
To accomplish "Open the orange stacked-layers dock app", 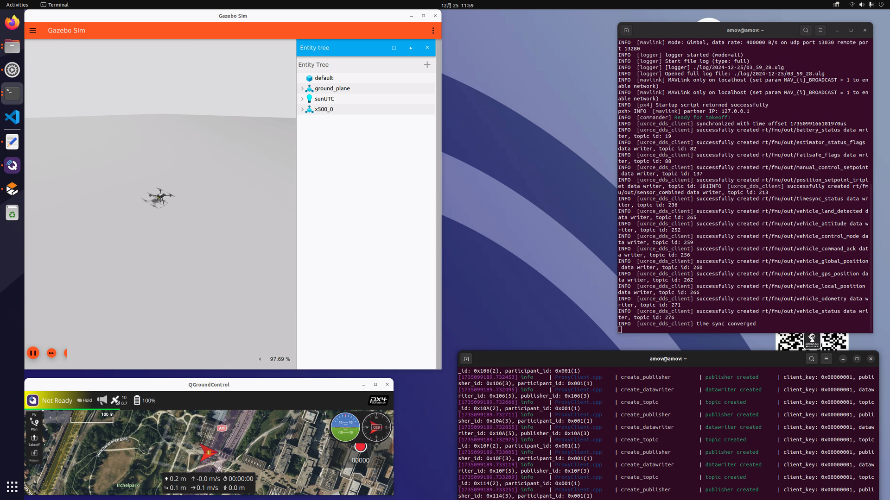I will click(x=12, y=189).
